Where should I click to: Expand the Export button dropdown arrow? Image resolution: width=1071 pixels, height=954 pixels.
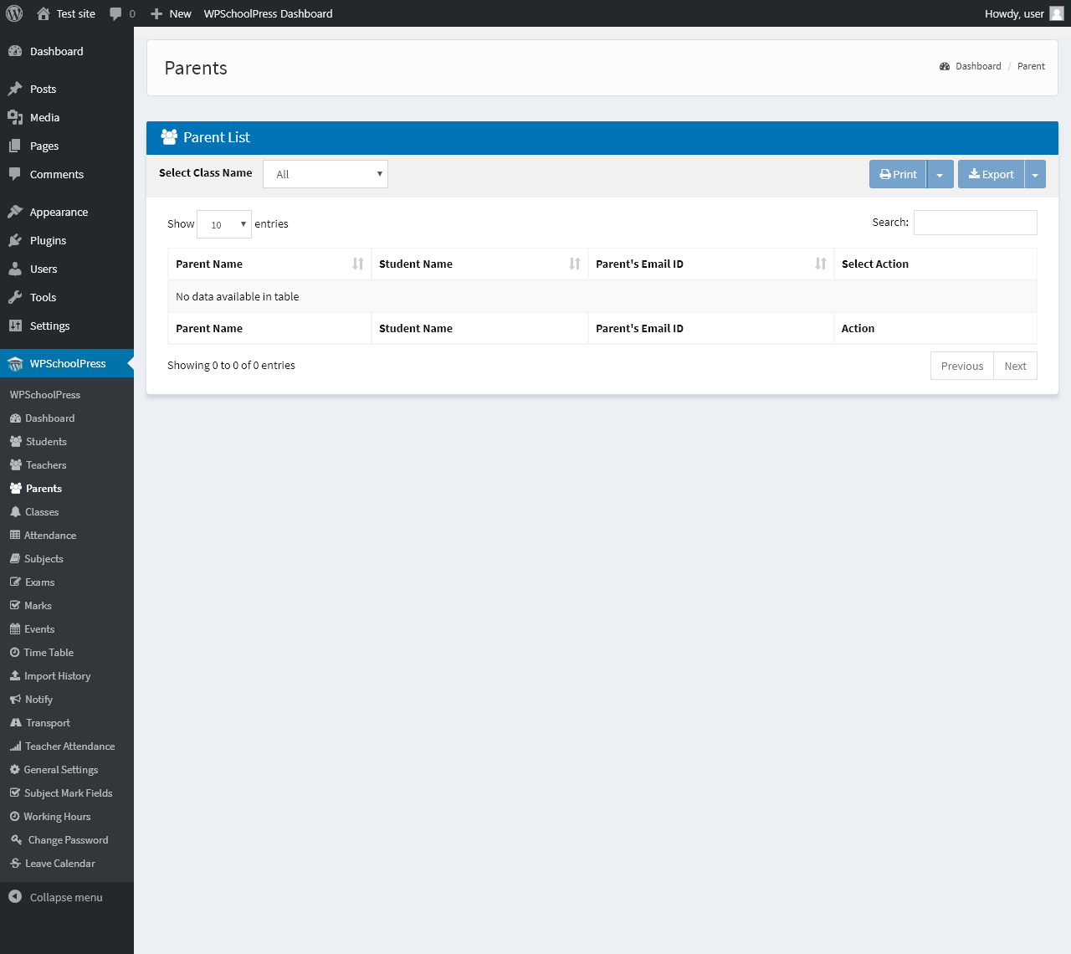1035,174
